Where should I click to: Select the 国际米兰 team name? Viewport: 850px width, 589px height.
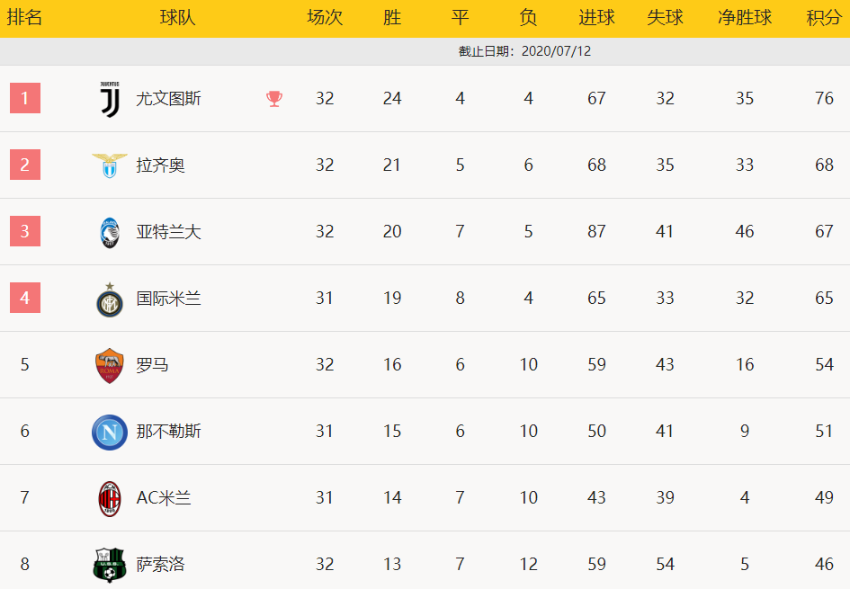pyautogui.click(x=168, y=299)
